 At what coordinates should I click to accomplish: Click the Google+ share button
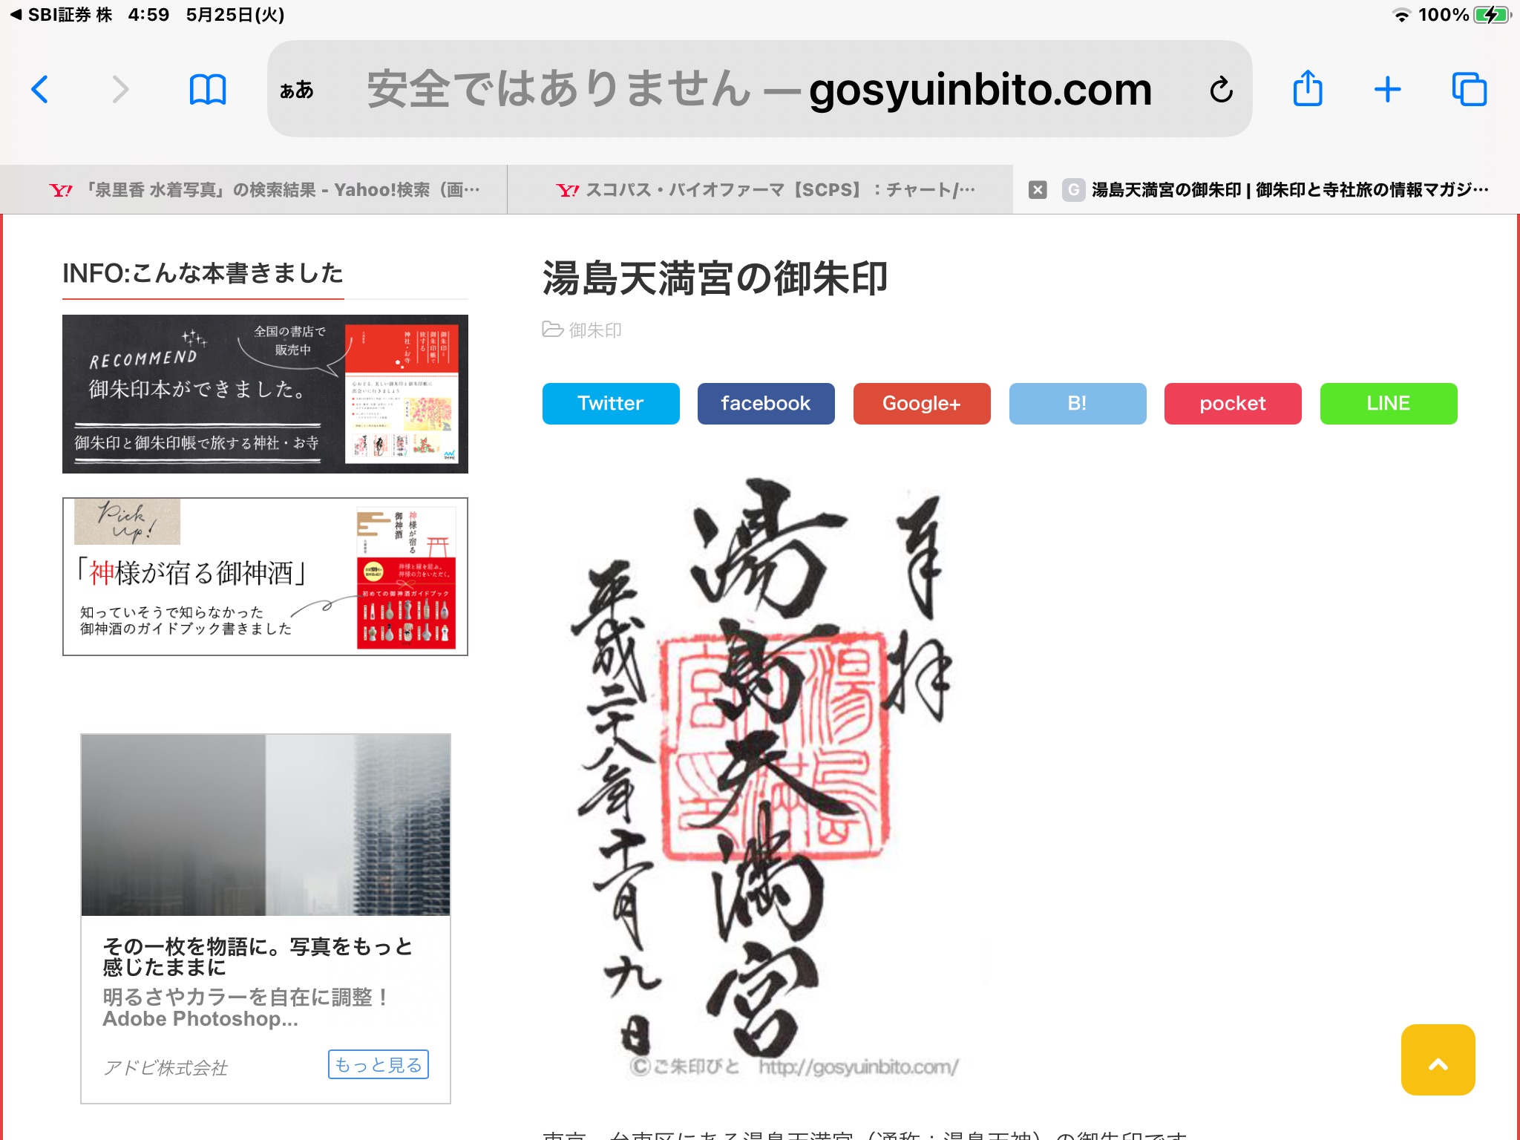pyautogui.click(x=921, y=404)
